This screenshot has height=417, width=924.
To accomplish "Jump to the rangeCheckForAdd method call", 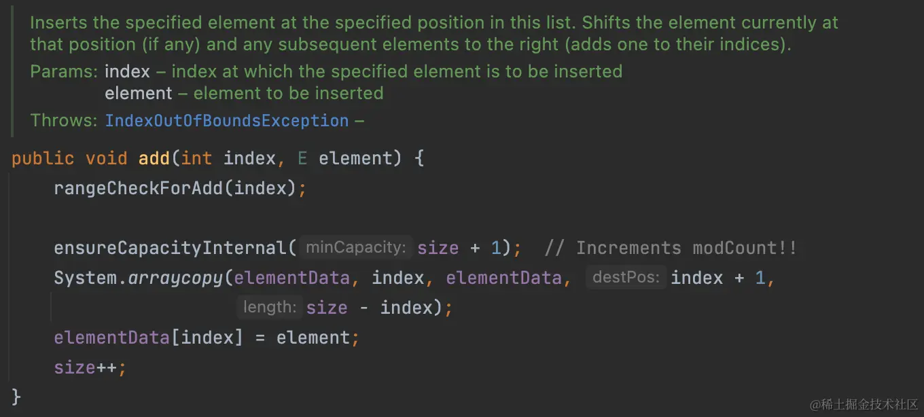I will (138, 188).
